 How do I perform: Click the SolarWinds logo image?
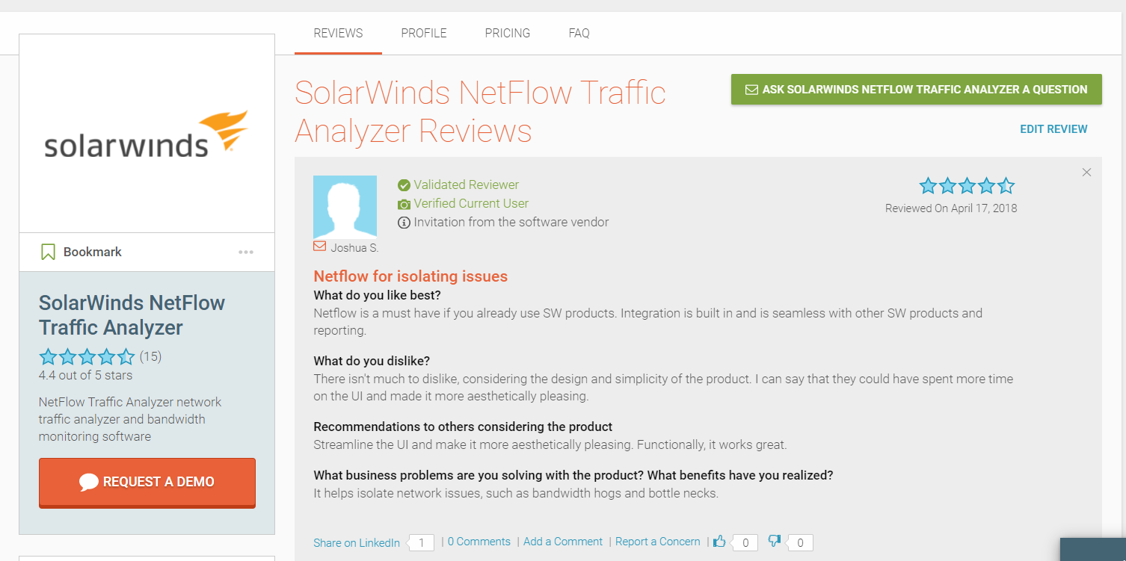147,135
